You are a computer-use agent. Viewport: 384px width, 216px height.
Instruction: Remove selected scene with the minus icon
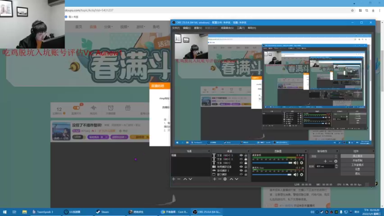coord(179,179)
